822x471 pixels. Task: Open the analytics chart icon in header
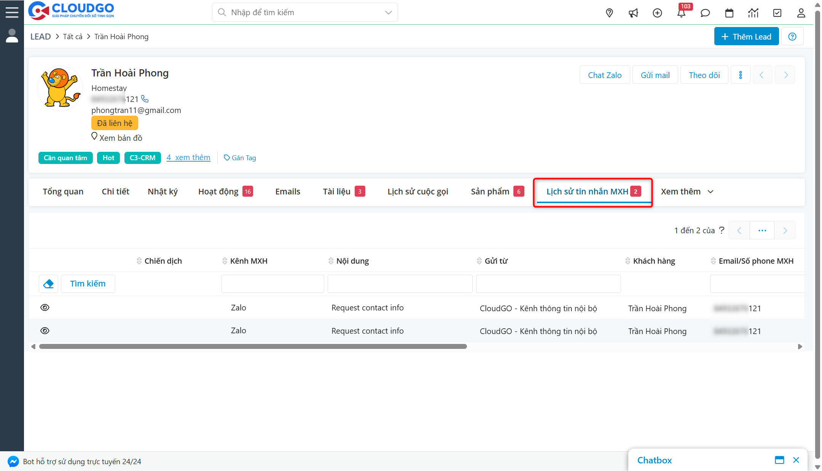tap(753, 13)
